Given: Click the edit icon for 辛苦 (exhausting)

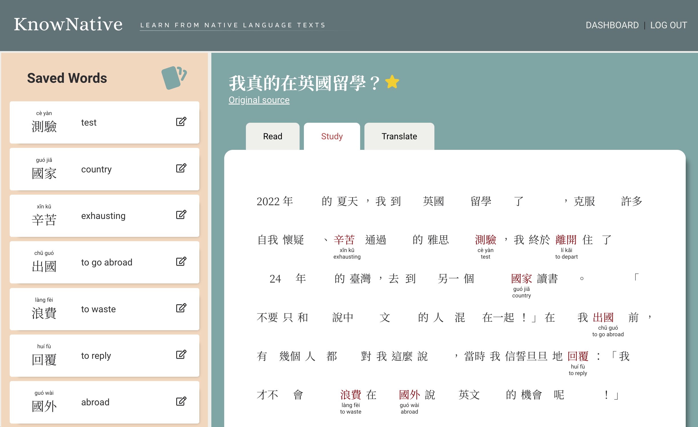Looking at the screenshot, I should 181,215.
